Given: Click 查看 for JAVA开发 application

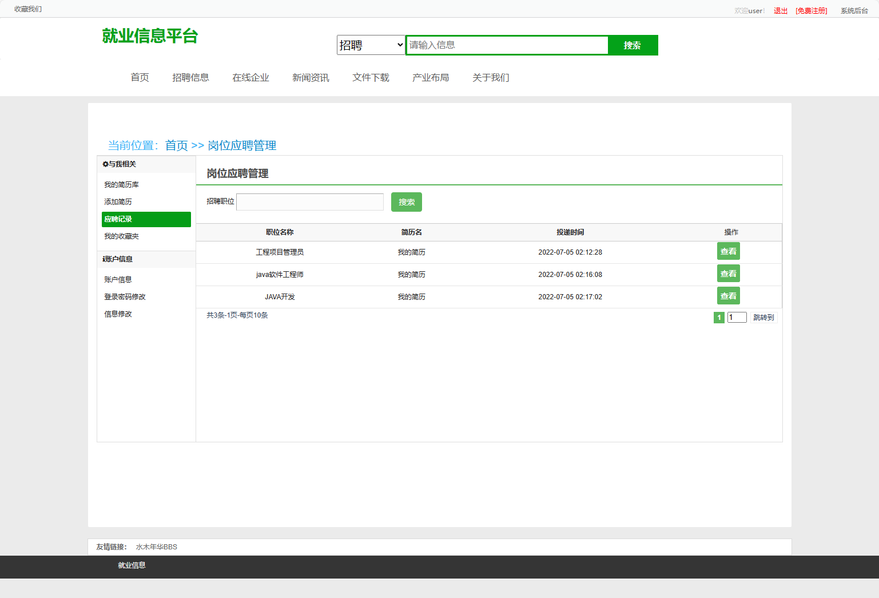Looking at the screenshot, I should 728,296.
